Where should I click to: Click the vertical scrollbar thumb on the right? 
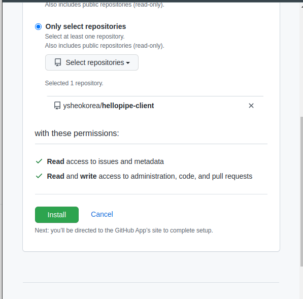(301, 191)
